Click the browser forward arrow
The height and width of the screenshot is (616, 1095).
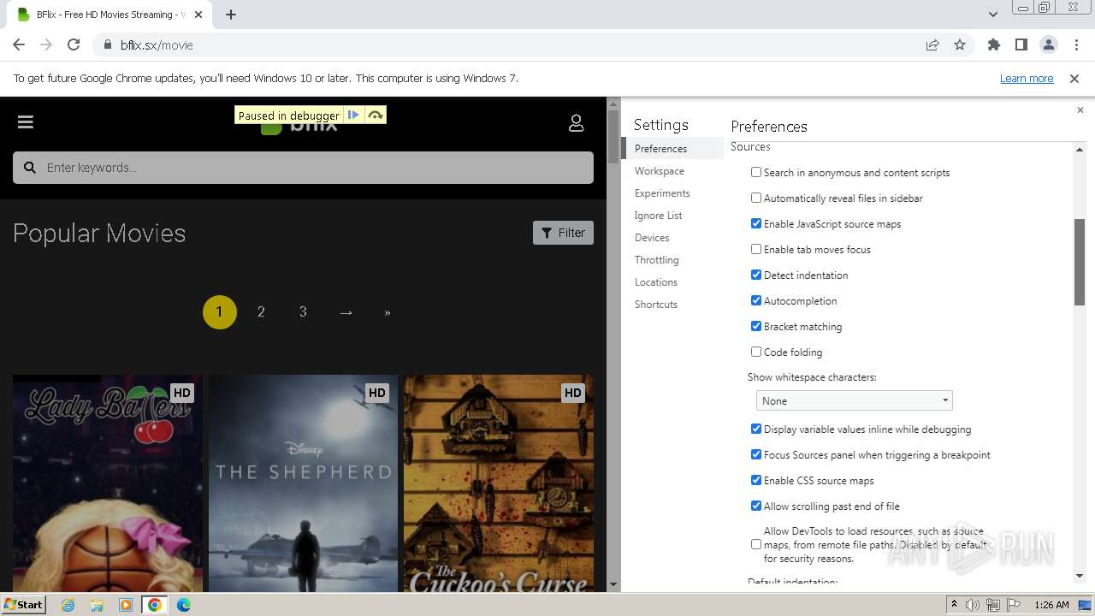pyautogui.click(x=46, y=45)
